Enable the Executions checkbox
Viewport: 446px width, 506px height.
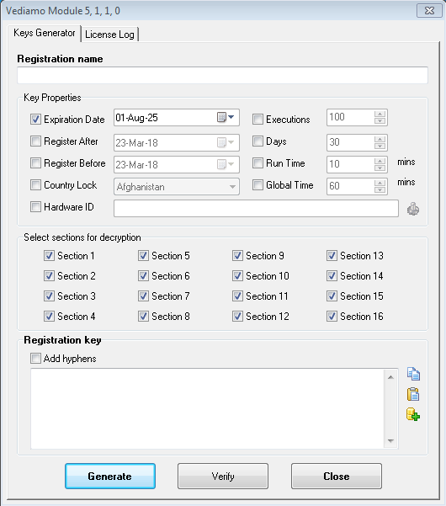click(258, 119)
